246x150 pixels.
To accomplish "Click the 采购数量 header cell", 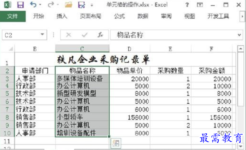I will pos(171,71).
